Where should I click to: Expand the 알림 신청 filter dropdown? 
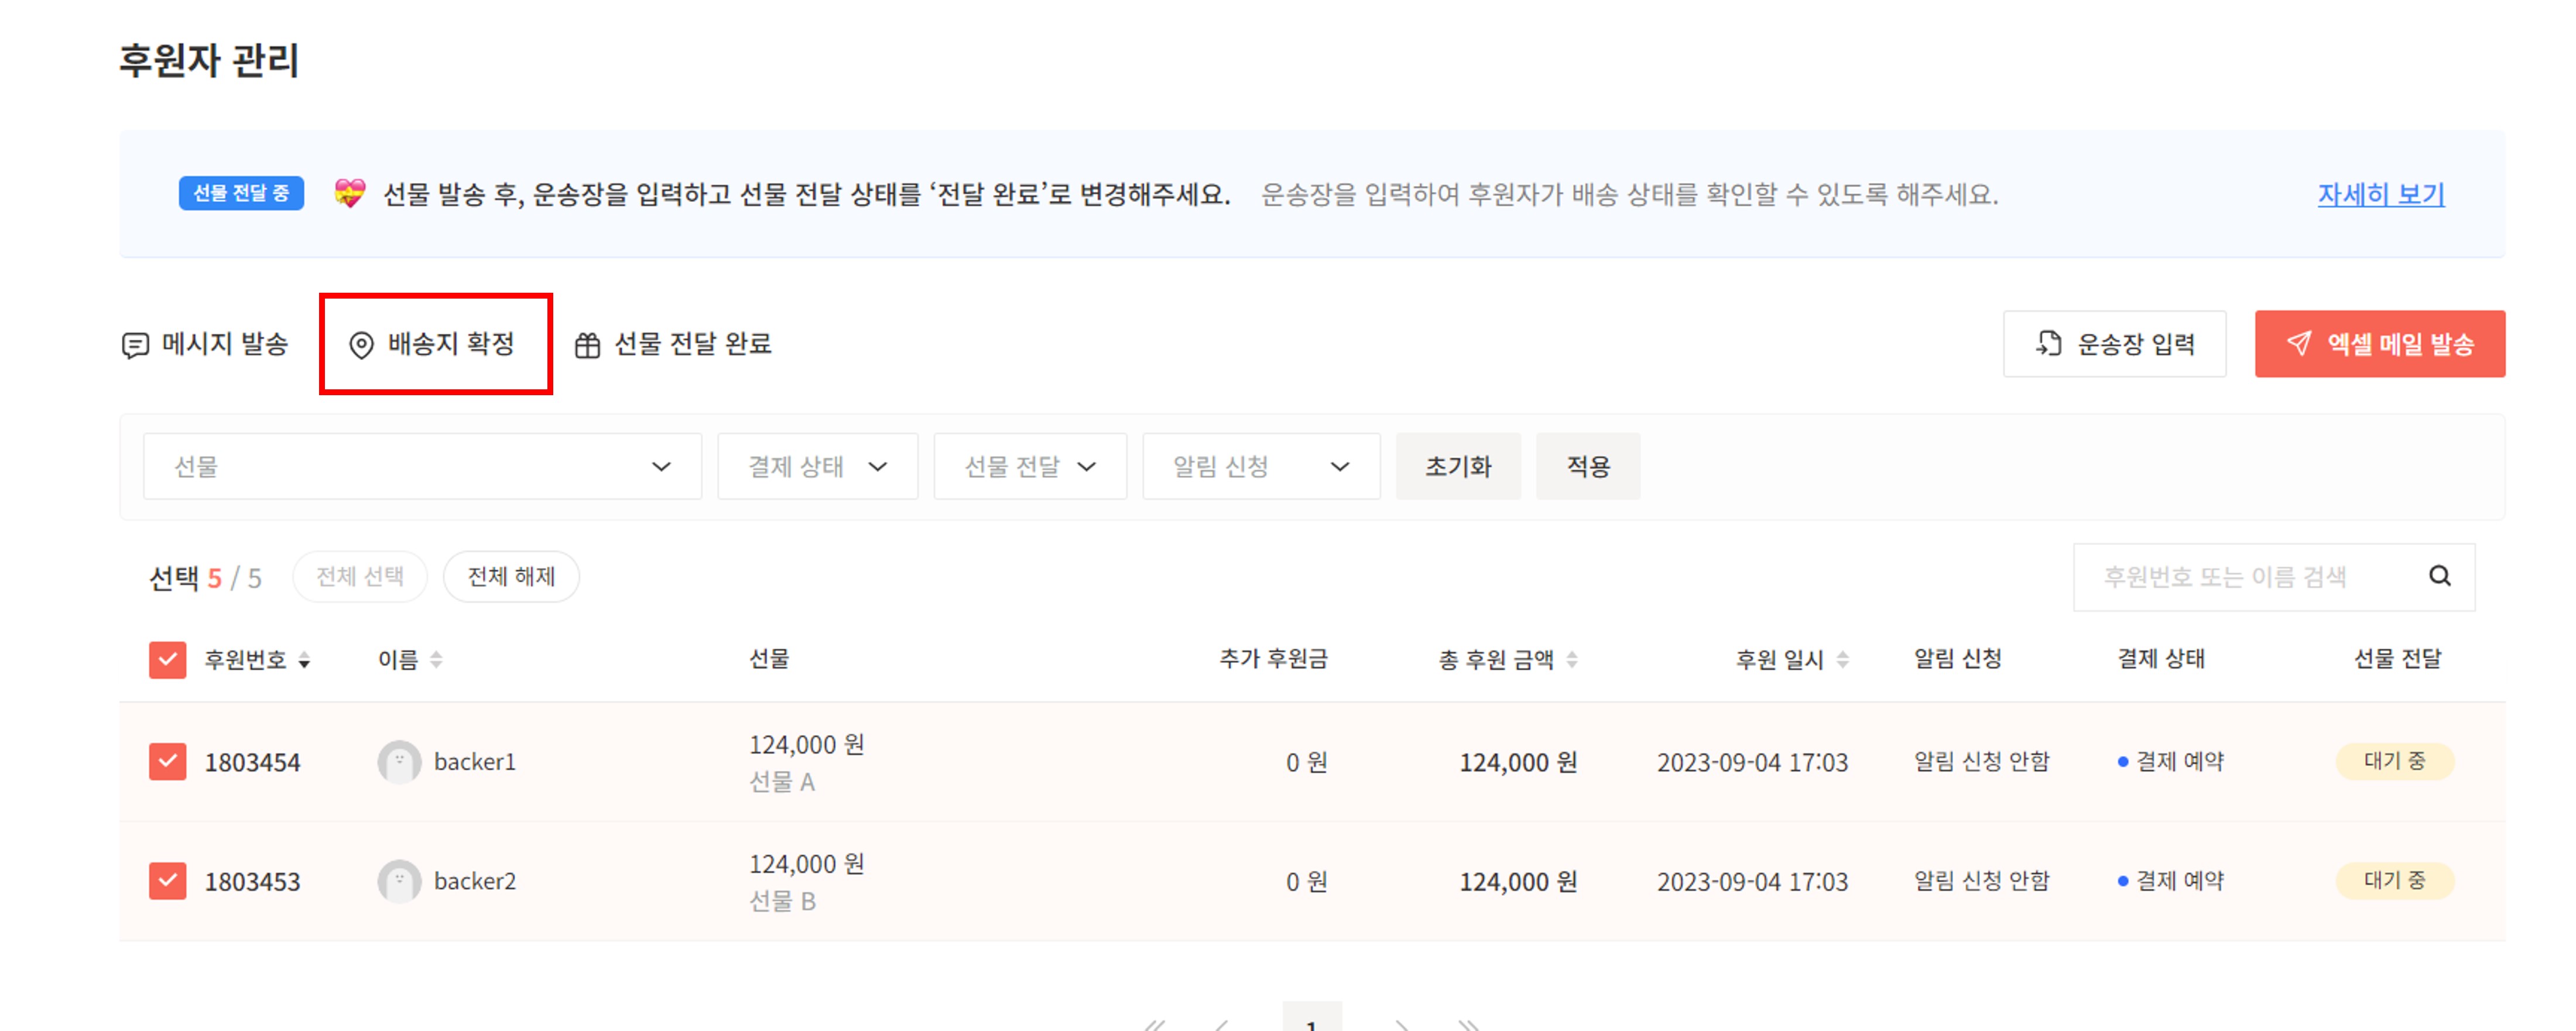pyautogui.click(x=1260, y=466)
